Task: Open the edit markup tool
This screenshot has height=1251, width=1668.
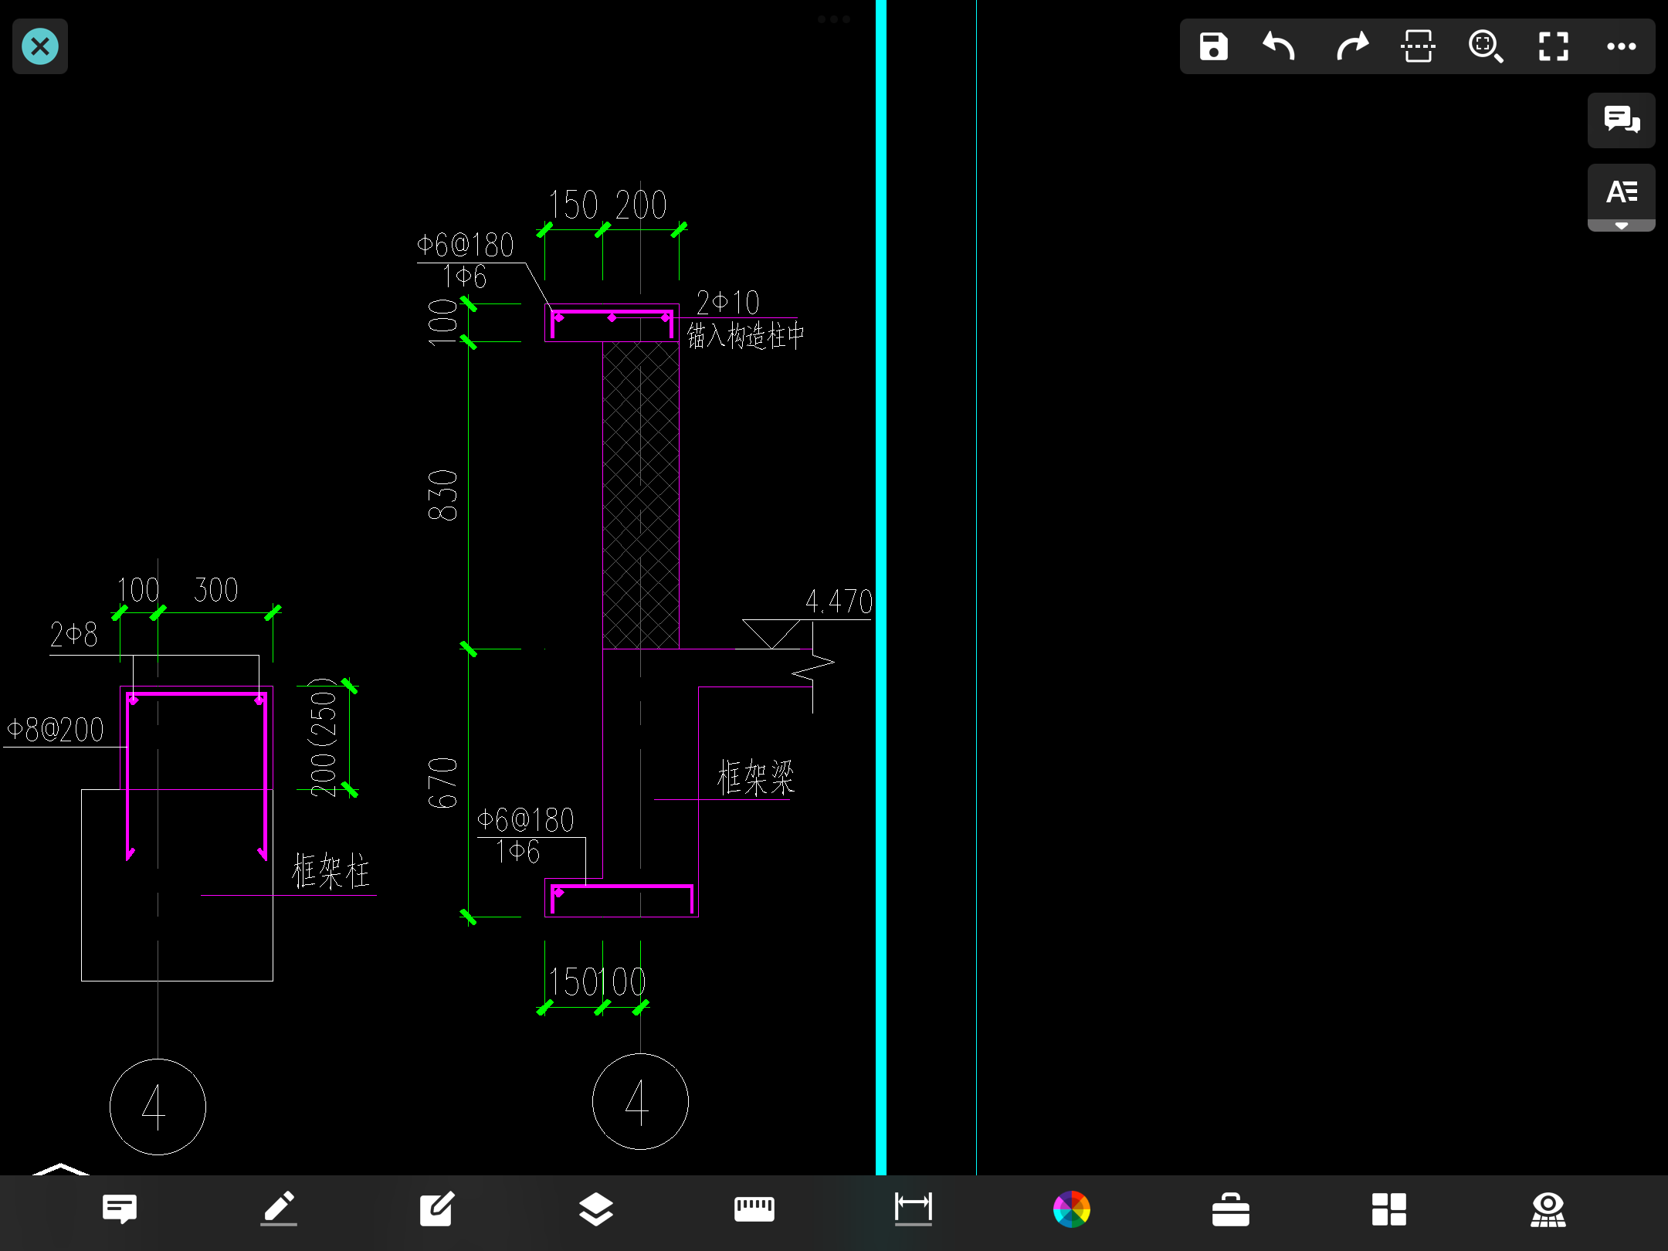Action: [x=437, y=1209]
